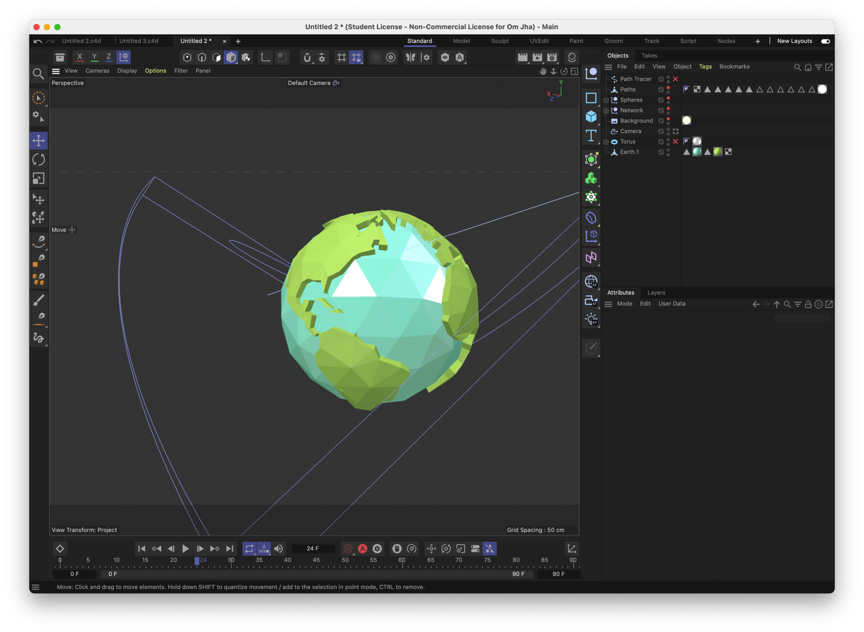Open Attributes panel hamburger menu
The height and width of the screenshot is (632, 864).
[x=608, y=304]
